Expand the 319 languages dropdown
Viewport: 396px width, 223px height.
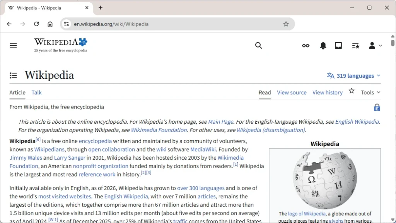[353, 76]
